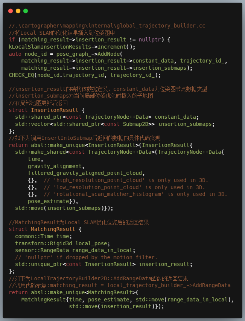Click the transform::Rigid3d local_pose line

tap(62, 243)
